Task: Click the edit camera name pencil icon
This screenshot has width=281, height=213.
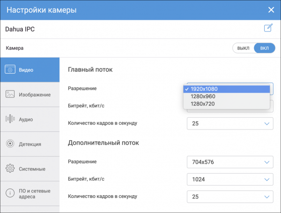Action: coord(268,28)
